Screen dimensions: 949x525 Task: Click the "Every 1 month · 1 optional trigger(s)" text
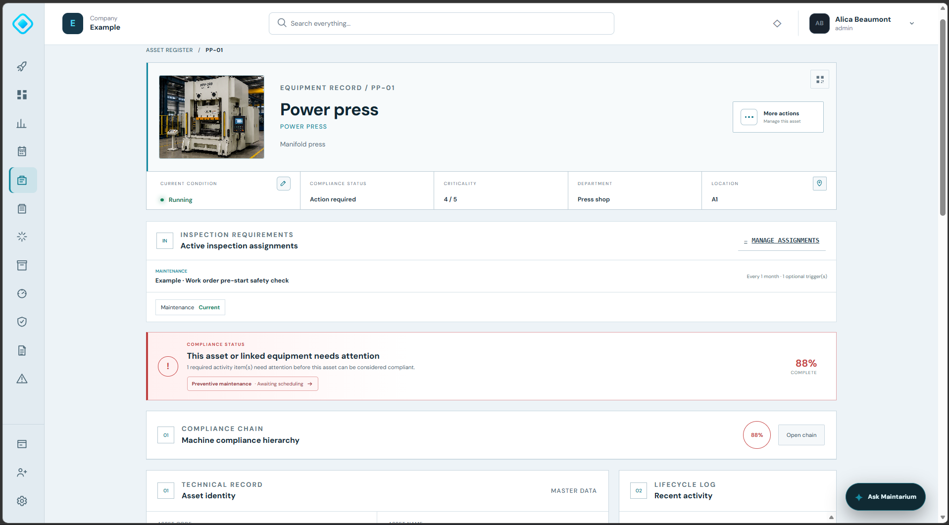pyautogui.click(x=787, y=276)
